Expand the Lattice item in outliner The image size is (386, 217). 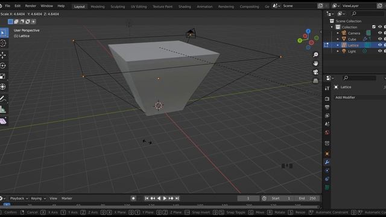point(338,45)
